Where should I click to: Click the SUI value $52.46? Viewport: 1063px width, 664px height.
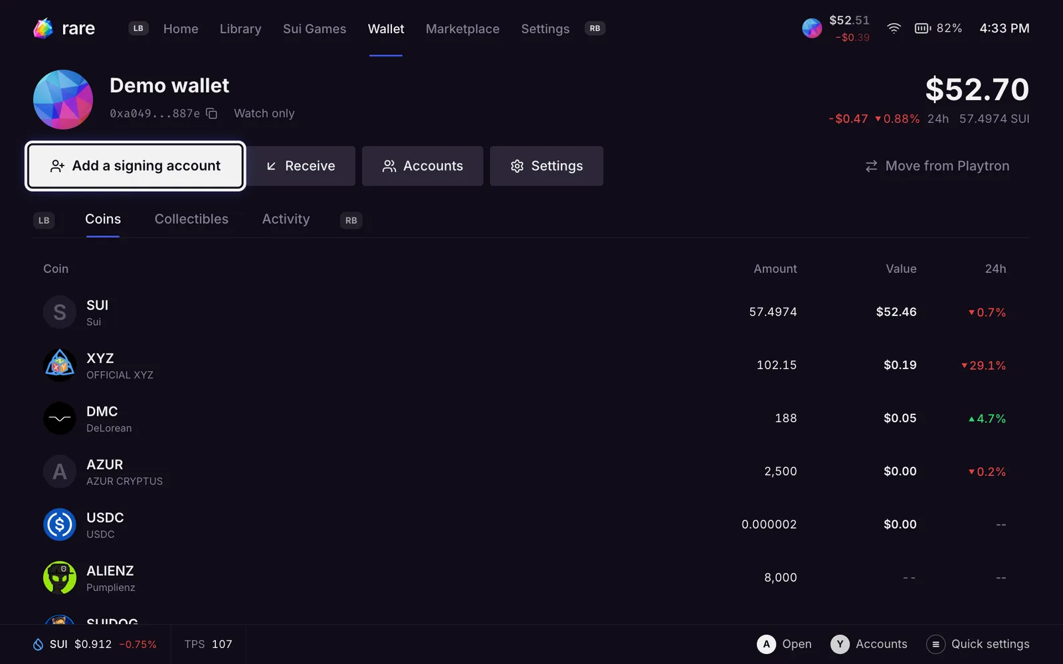coord(896,312)
